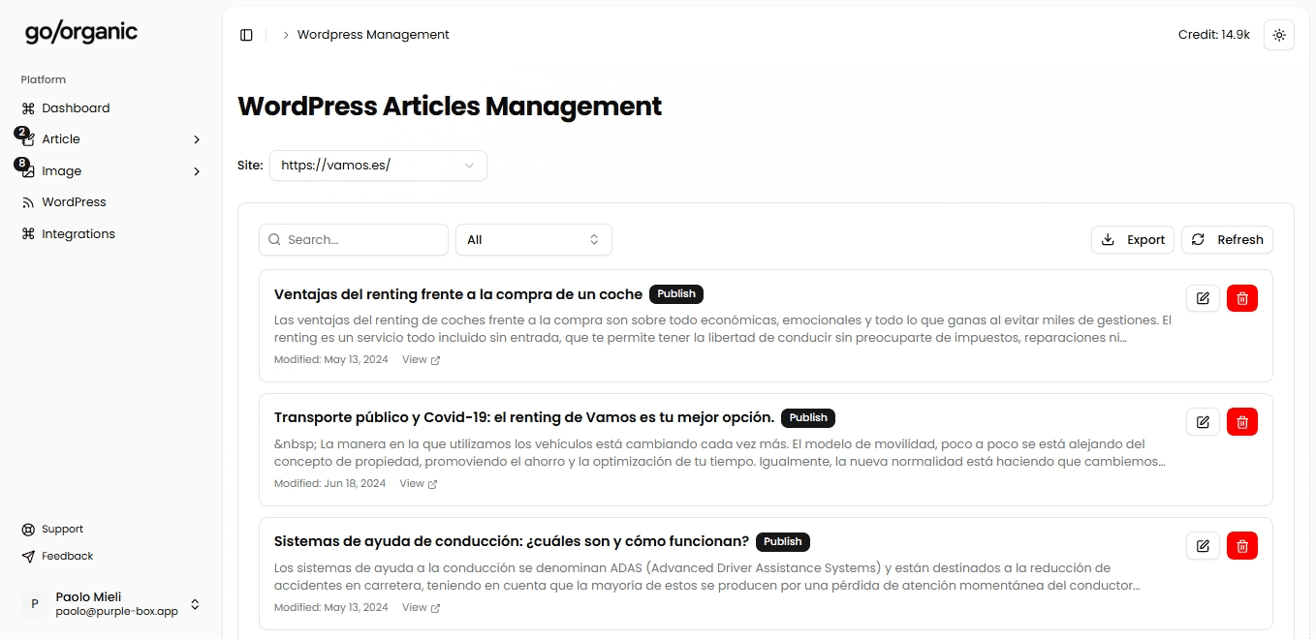The width and height of the screenshot is (1316, 639).
Task: Go to Dashboard in the sidebar
Action: [x=76, y=108]
